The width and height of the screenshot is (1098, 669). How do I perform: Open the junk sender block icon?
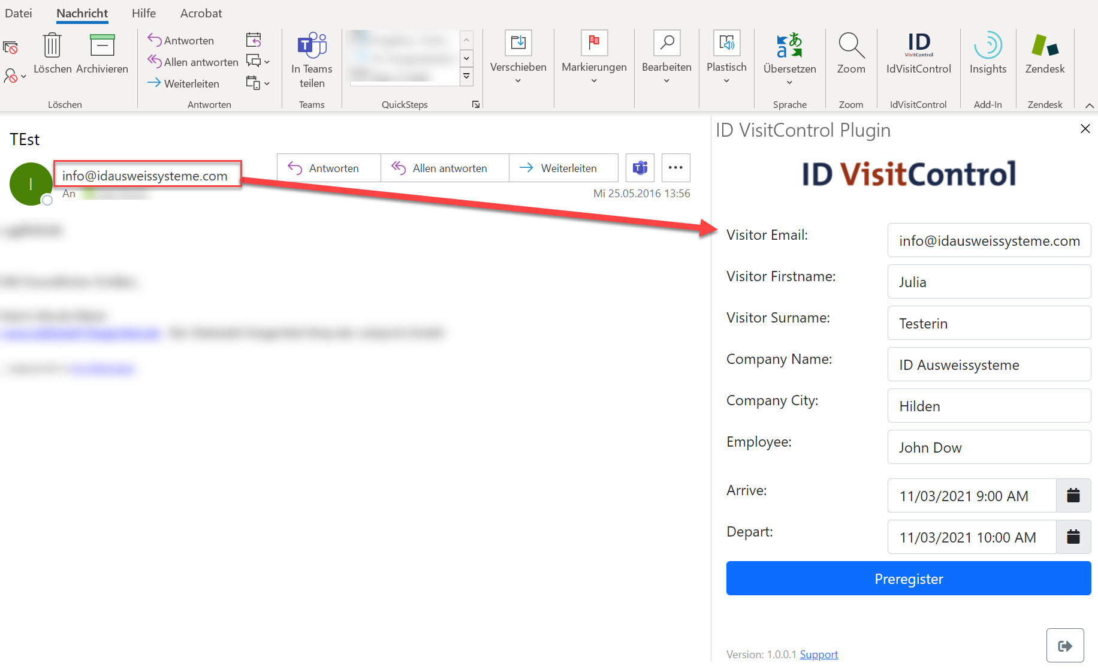(14, 76)
